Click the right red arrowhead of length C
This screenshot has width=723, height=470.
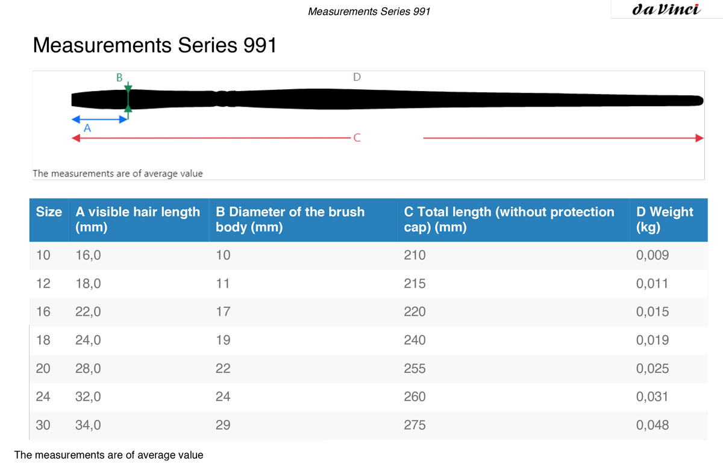coord(699,138)
